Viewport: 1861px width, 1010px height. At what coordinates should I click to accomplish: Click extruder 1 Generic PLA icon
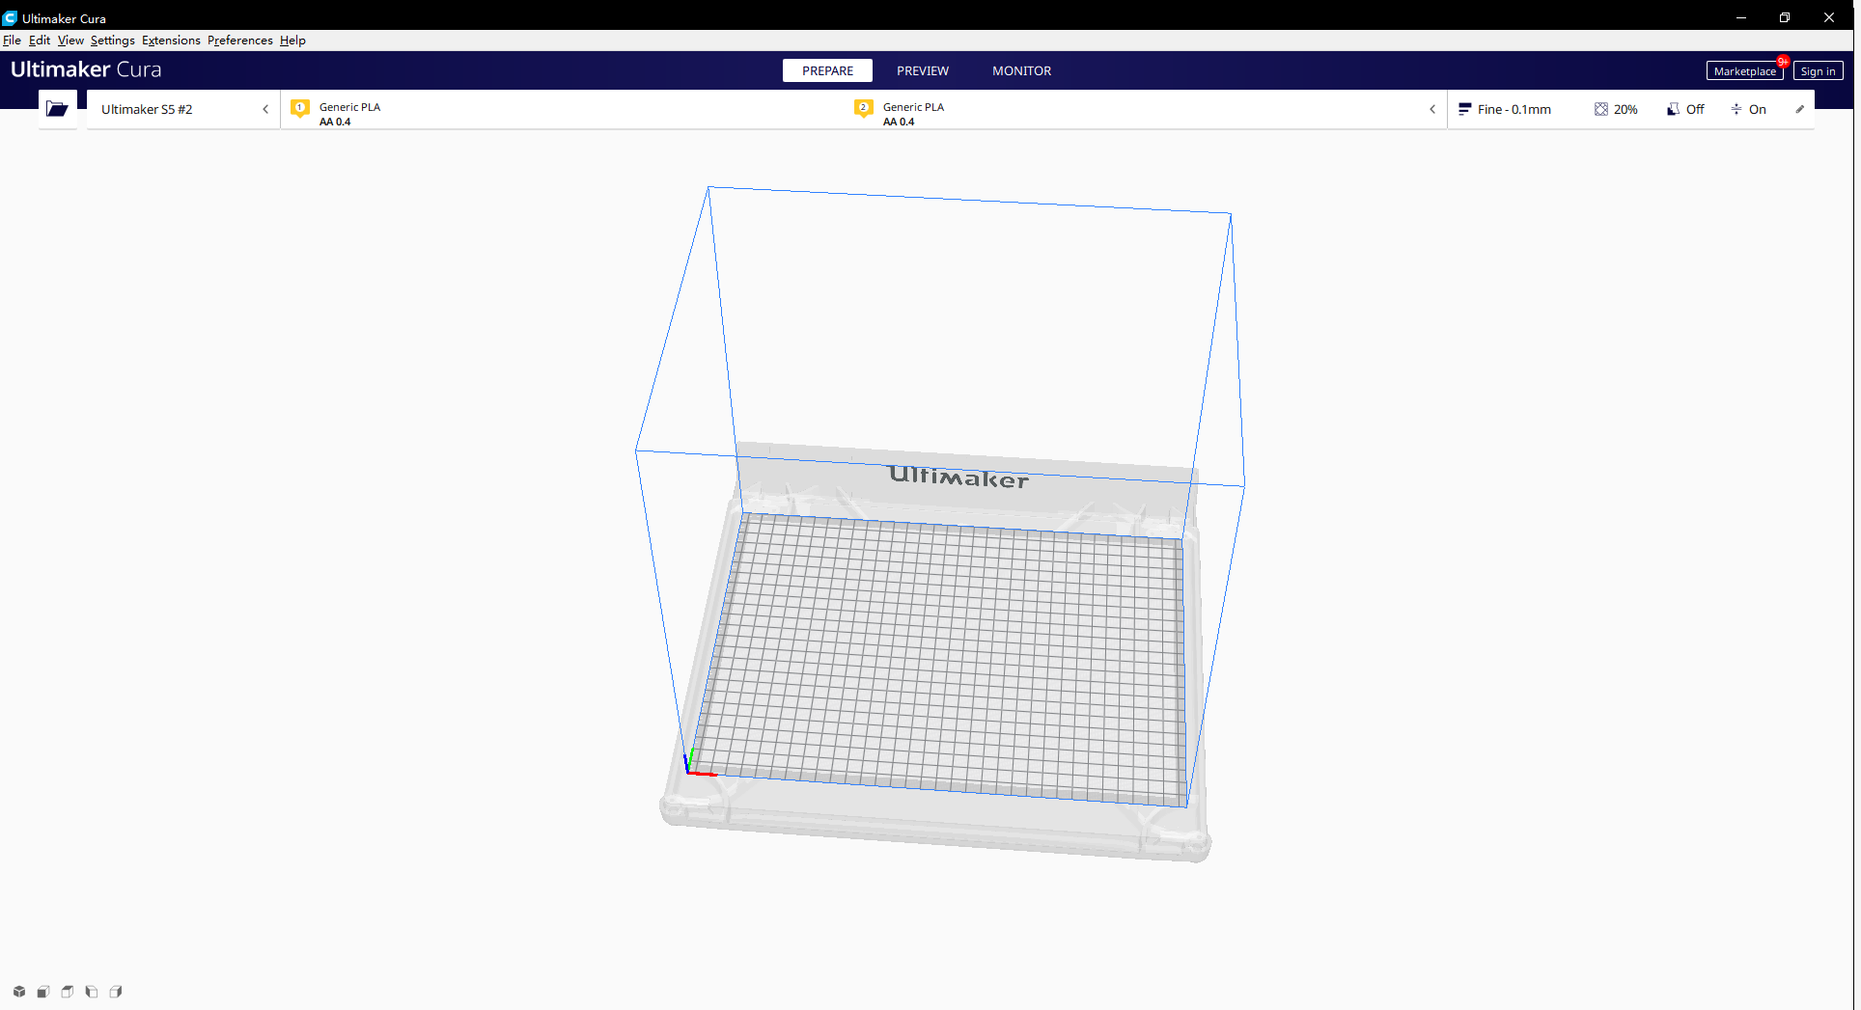(x=300, y=109)
